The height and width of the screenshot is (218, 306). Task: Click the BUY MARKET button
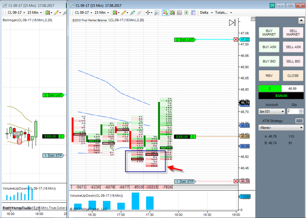(x=269, y=32)
